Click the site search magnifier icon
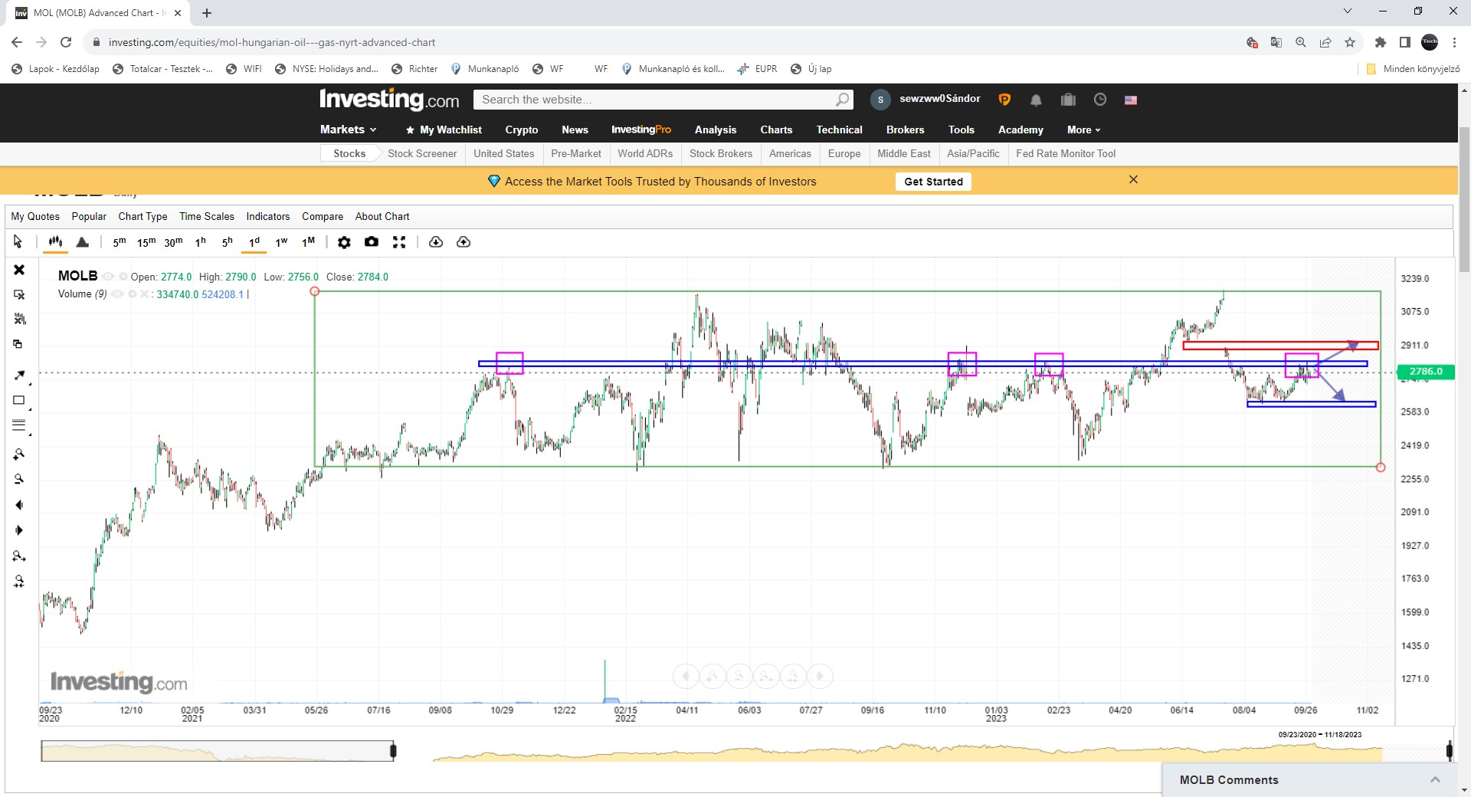This screenshot has height=797, width=1471. click(x=842, y=100)
